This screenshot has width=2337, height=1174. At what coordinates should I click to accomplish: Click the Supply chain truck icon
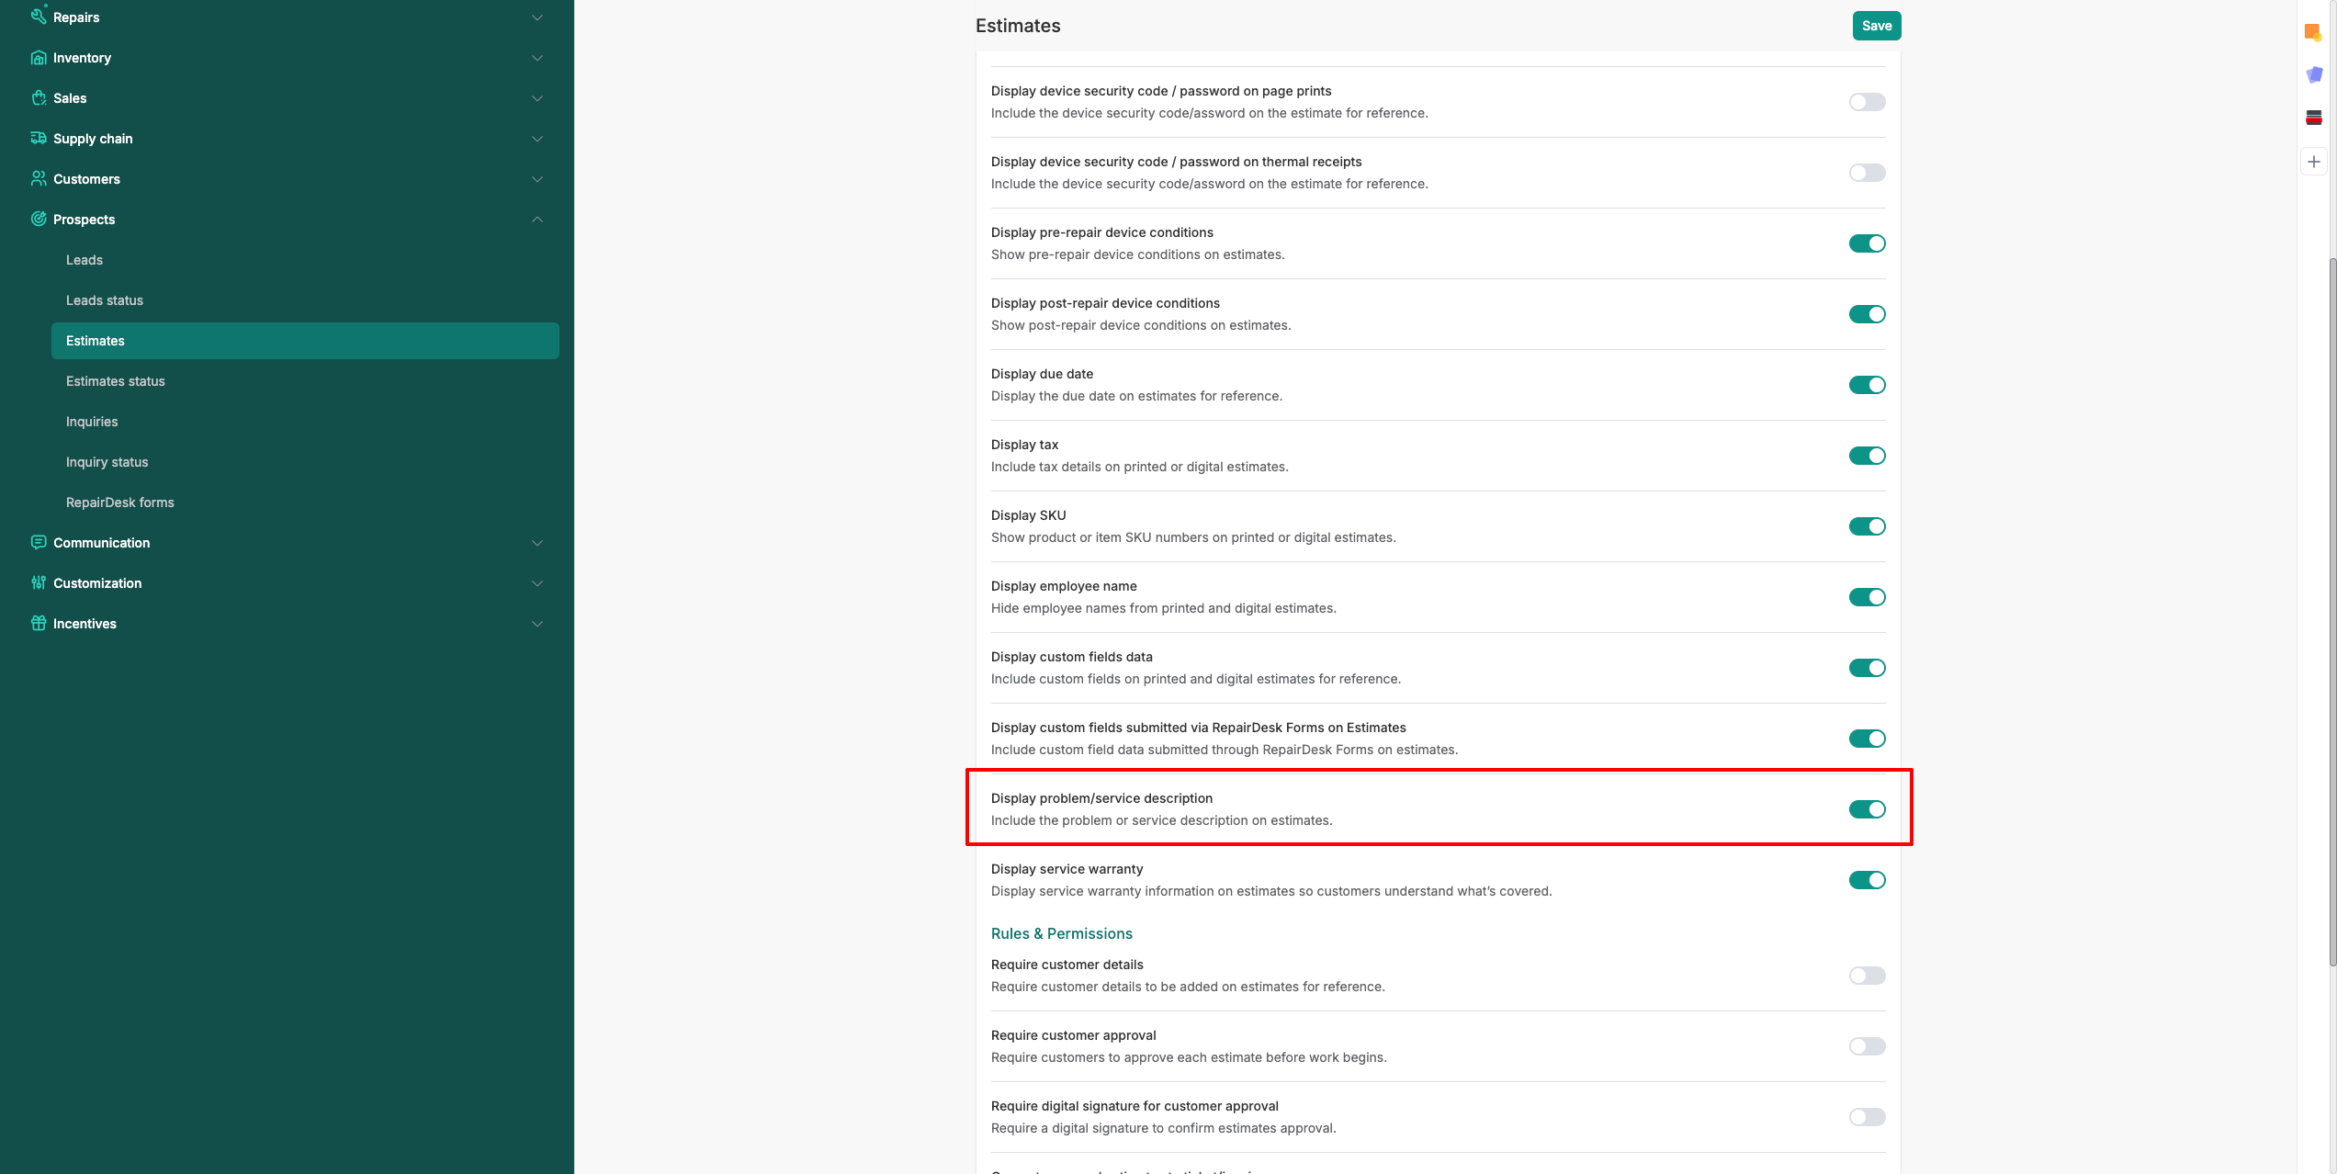click(39, 139)
